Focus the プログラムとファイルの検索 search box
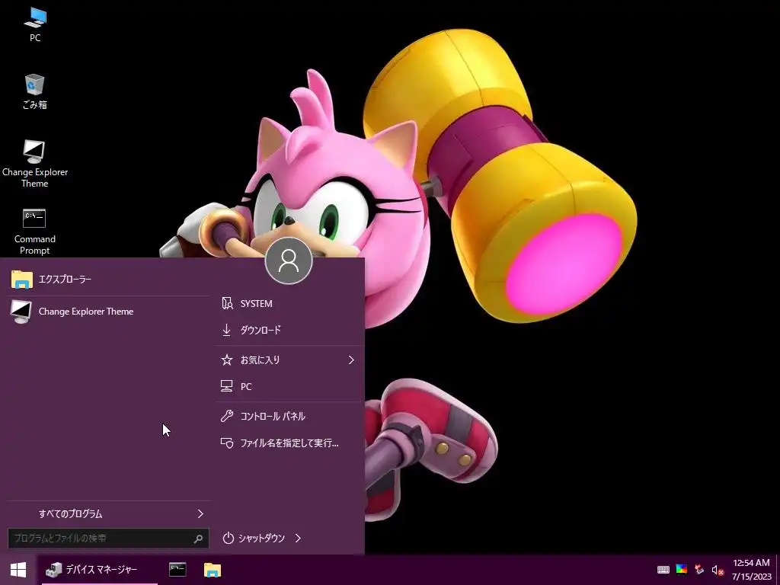The width and height of the screenshot is (780, 585). pyautogui.click(x=108, y=539)
